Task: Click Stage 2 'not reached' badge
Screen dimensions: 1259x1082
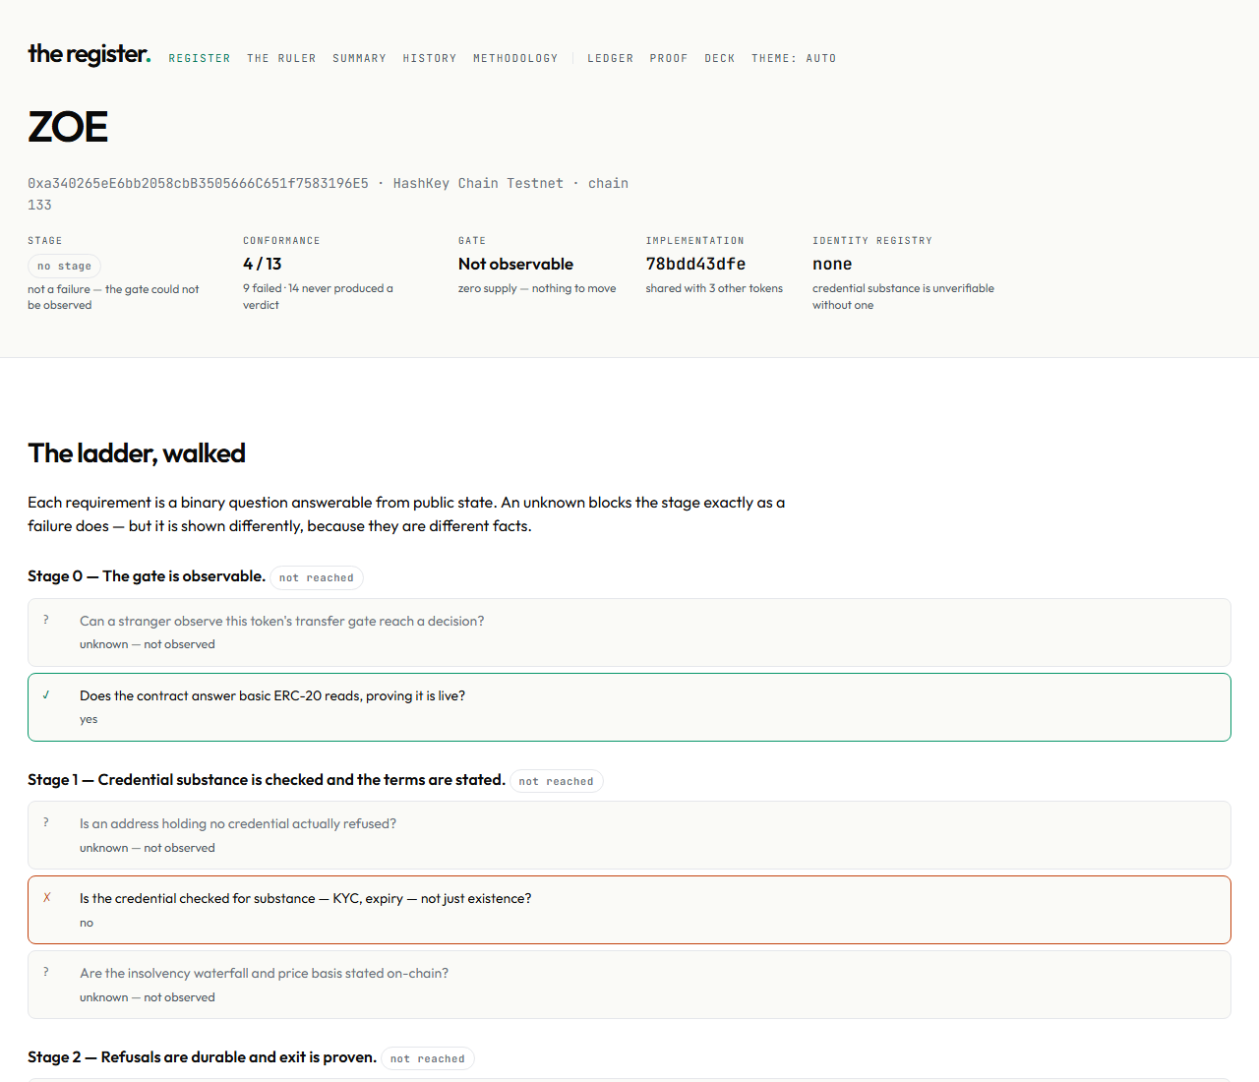Action: click(x=428, y=1058)
